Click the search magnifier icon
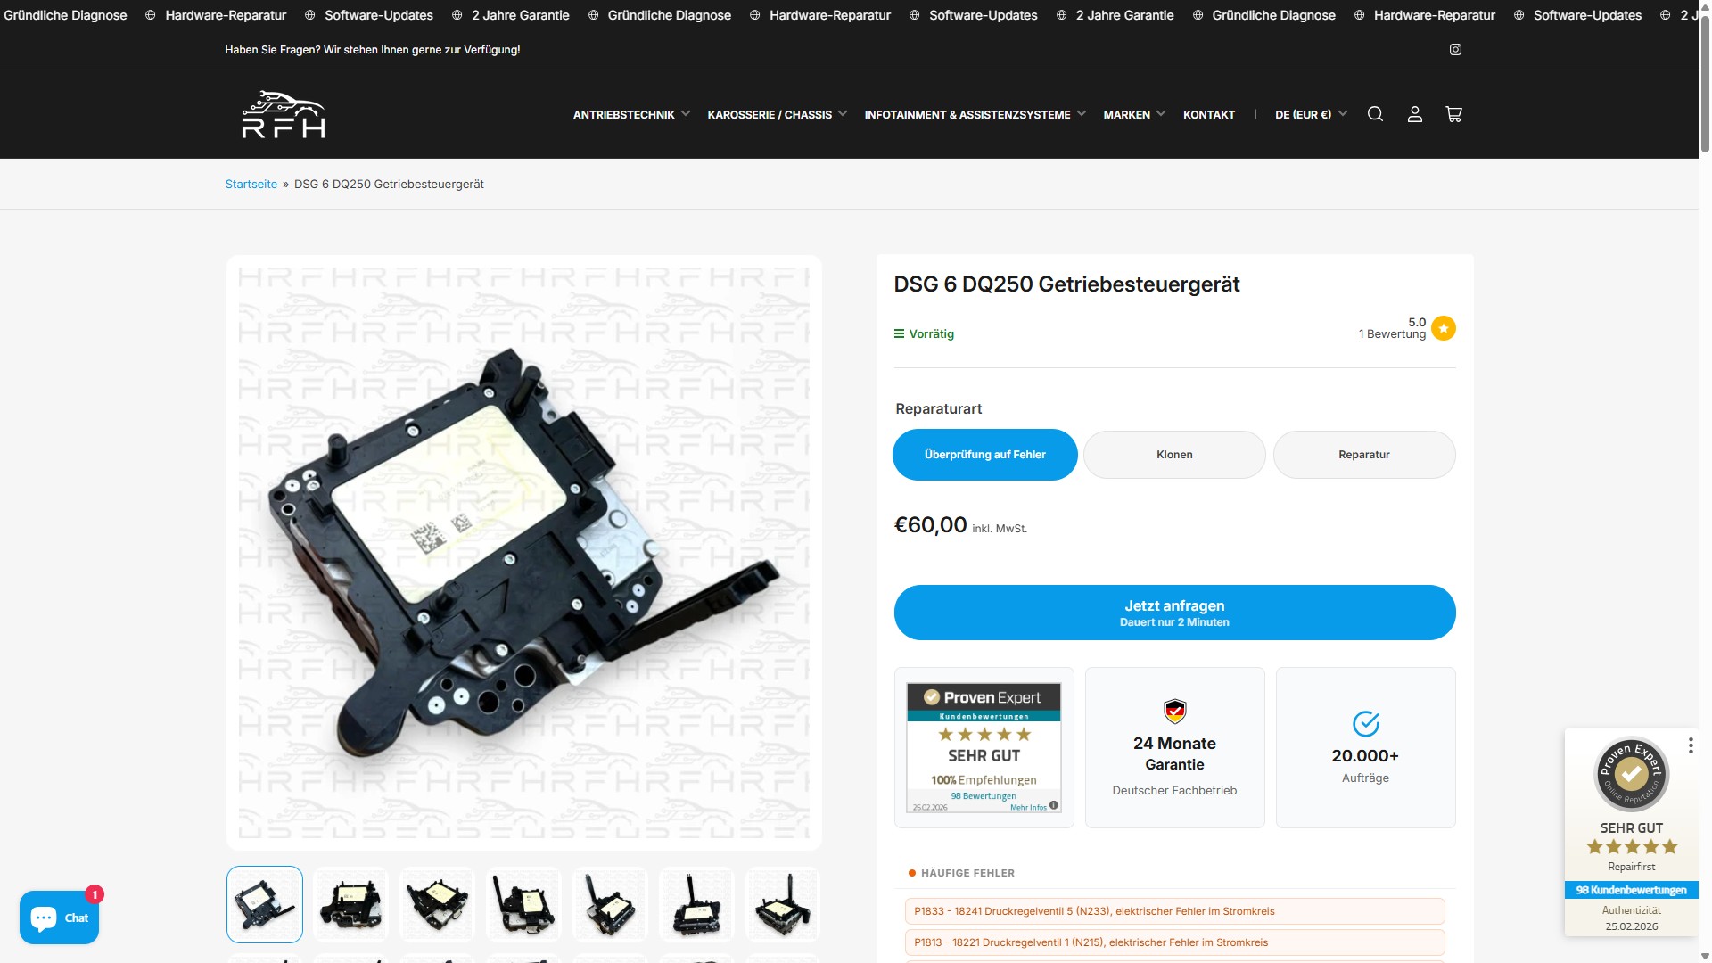Screen dimensions: 1712x963 coord(1375,114)
